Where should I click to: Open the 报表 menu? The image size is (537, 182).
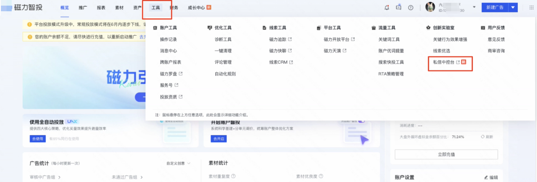(101, 8)
